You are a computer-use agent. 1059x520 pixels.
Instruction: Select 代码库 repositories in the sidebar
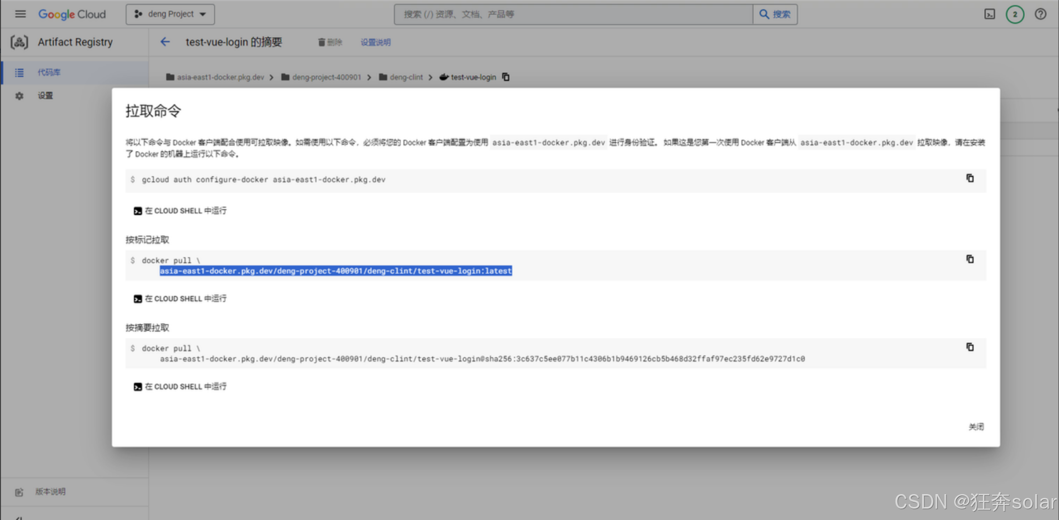pyautogui.click(x=75, y=72)
